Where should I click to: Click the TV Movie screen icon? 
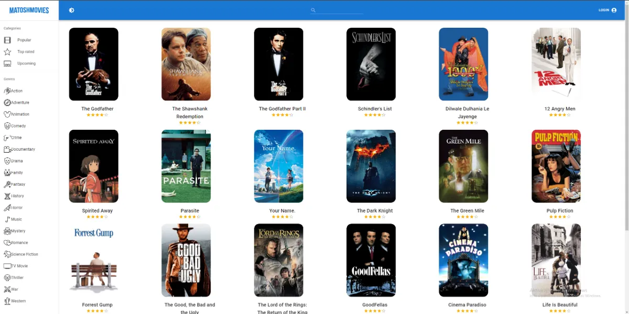pos(7,266)
